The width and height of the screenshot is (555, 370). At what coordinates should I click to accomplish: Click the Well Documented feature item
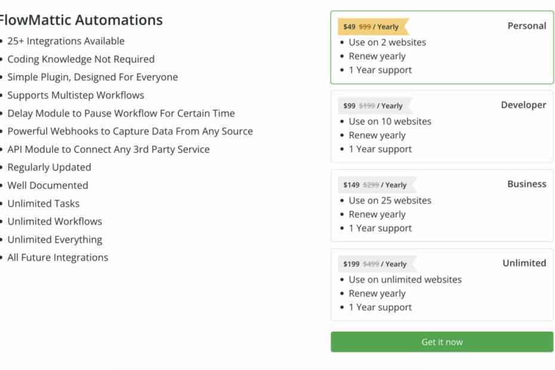pos(48,186)
